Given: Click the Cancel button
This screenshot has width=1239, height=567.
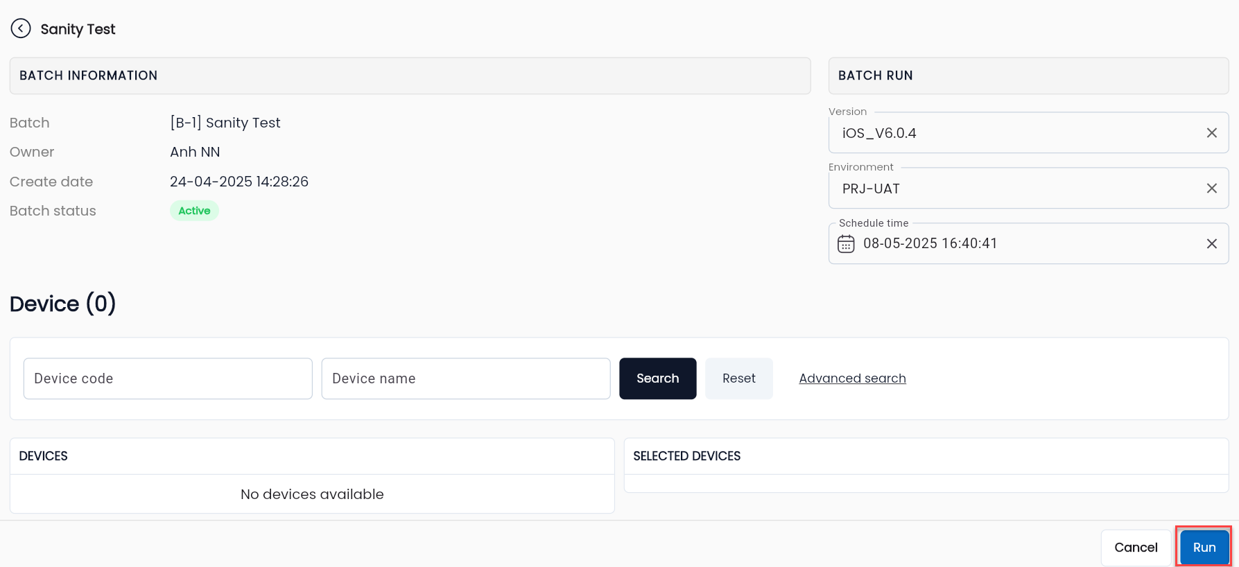Looking at the screenshot, I should (x=1136, y=548).
